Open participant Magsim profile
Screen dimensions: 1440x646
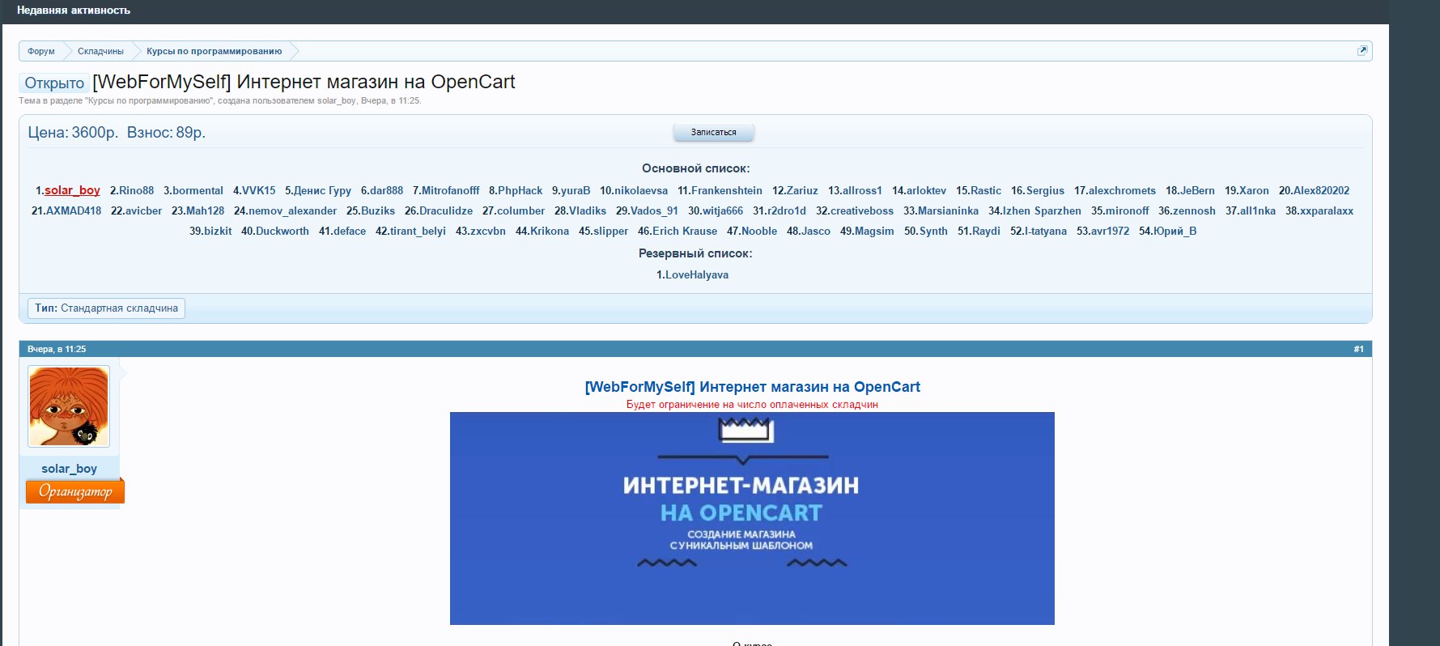(x=874, y=231)
